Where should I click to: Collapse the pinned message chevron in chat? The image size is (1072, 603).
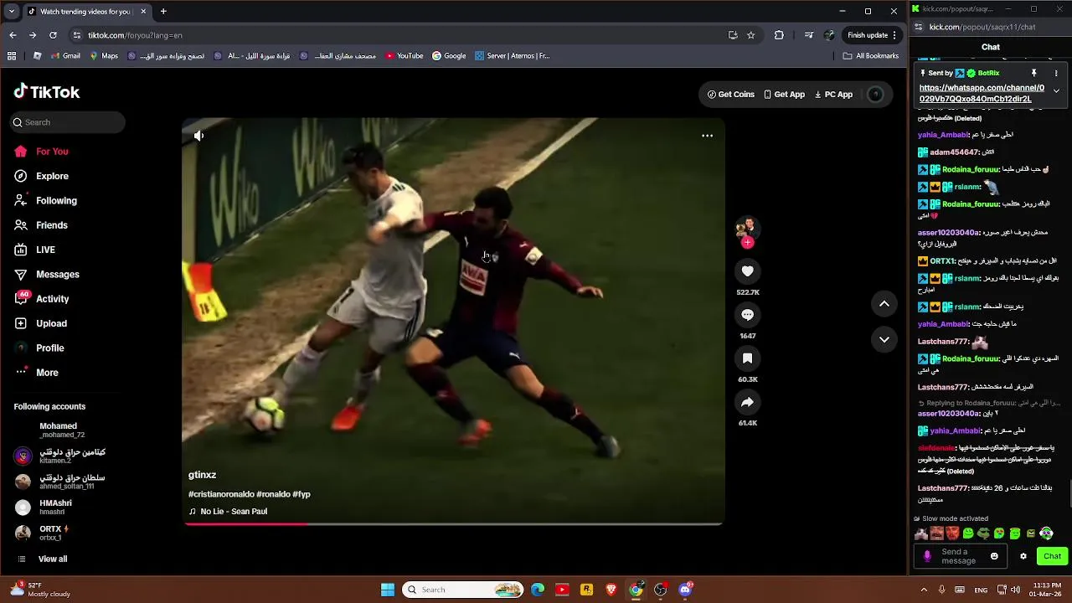[1056, 91]
